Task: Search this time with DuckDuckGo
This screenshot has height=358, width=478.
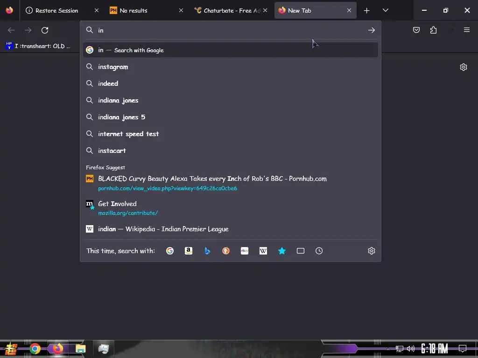Action: click(226, 251)
